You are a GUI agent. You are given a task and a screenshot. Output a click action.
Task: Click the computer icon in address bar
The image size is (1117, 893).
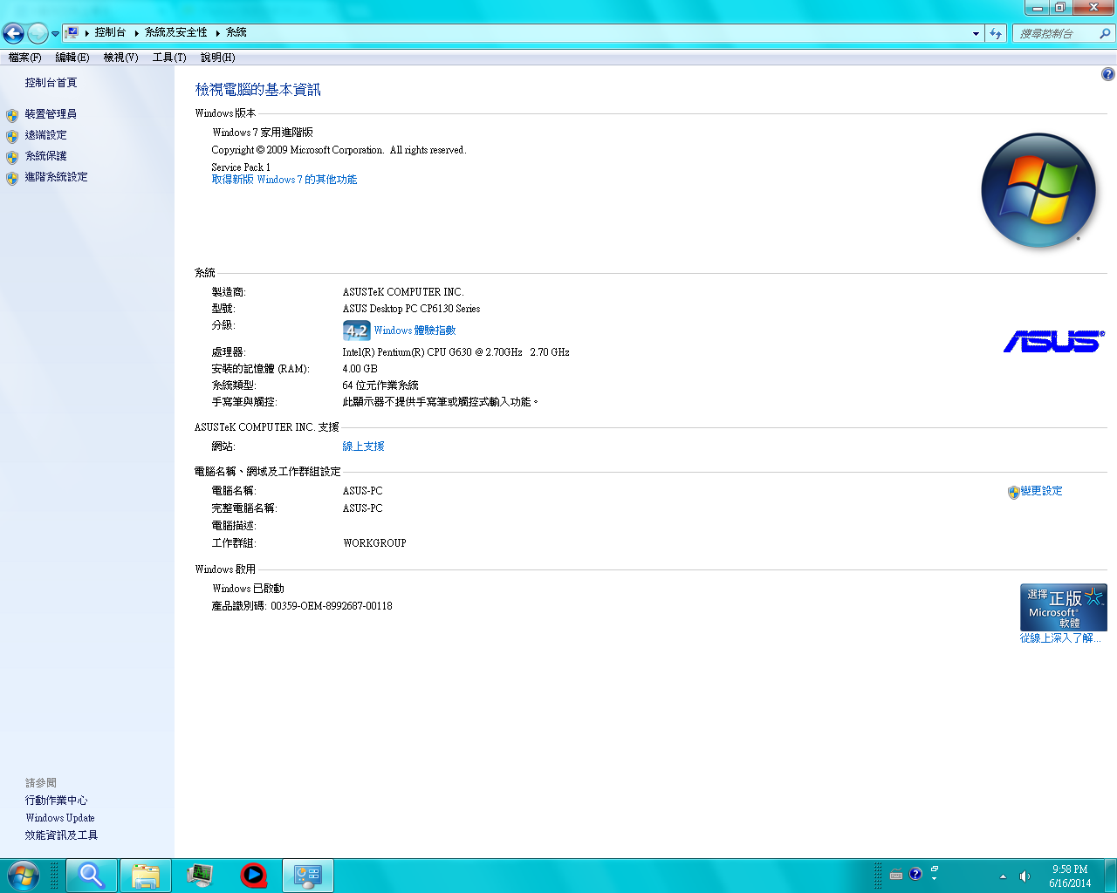72,32
